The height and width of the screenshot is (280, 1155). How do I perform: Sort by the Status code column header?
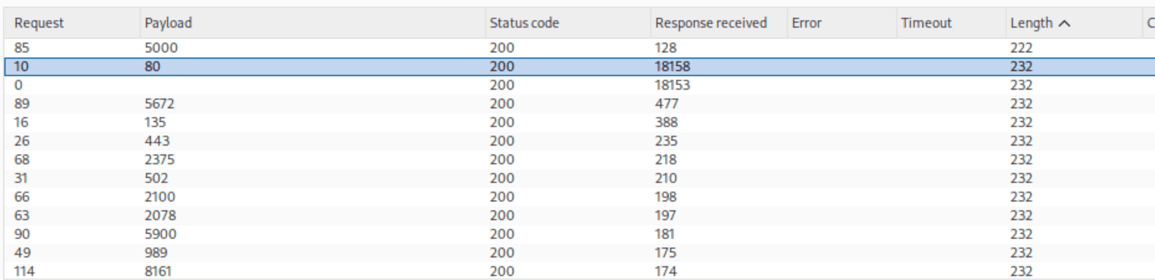click(x=568, y=23)
